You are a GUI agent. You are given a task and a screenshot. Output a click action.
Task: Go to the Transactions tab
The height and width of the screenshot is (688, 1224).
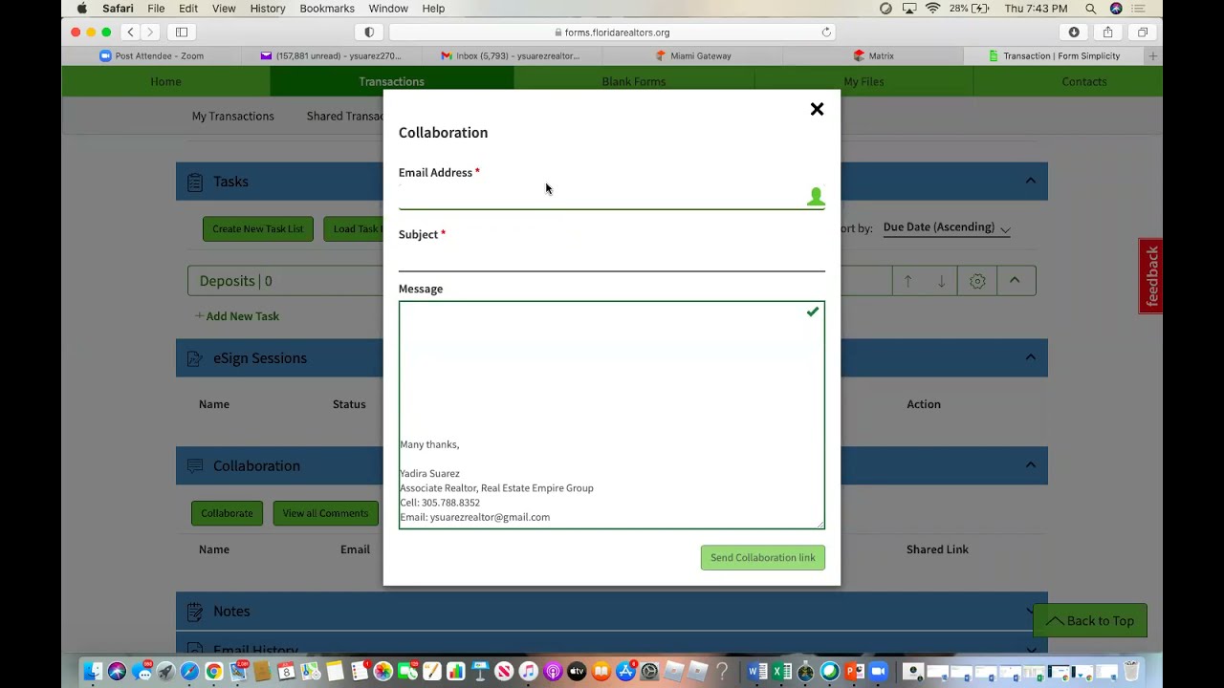pos(391,81)
